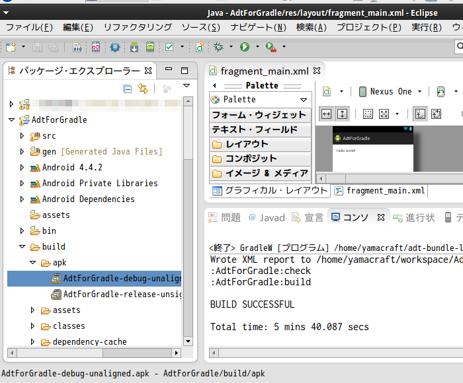The image size is (463, 383).
Task: Expand the classes folder
Action: pyautogui.click(x=32, y=326)
